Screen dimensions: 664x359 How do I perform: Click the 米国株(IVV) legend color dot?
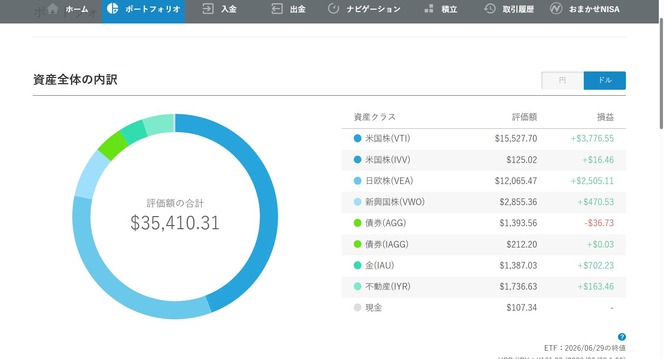pos(358,159)
